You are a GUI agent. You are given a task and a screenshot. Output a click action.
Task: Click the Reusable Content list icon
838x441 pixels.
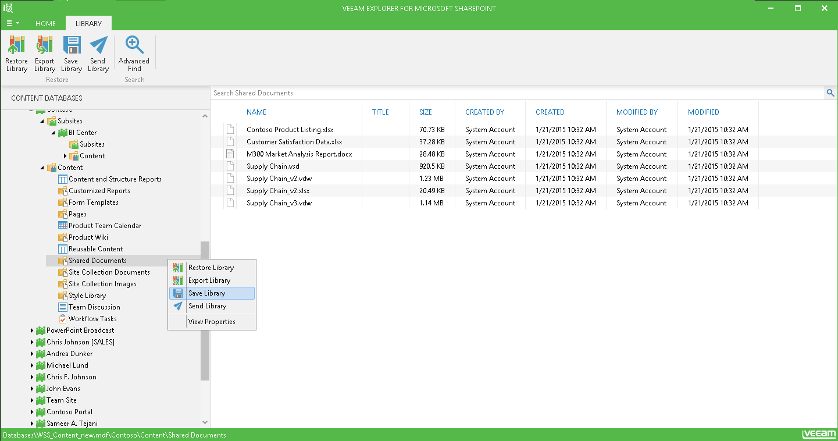[63, 249]
